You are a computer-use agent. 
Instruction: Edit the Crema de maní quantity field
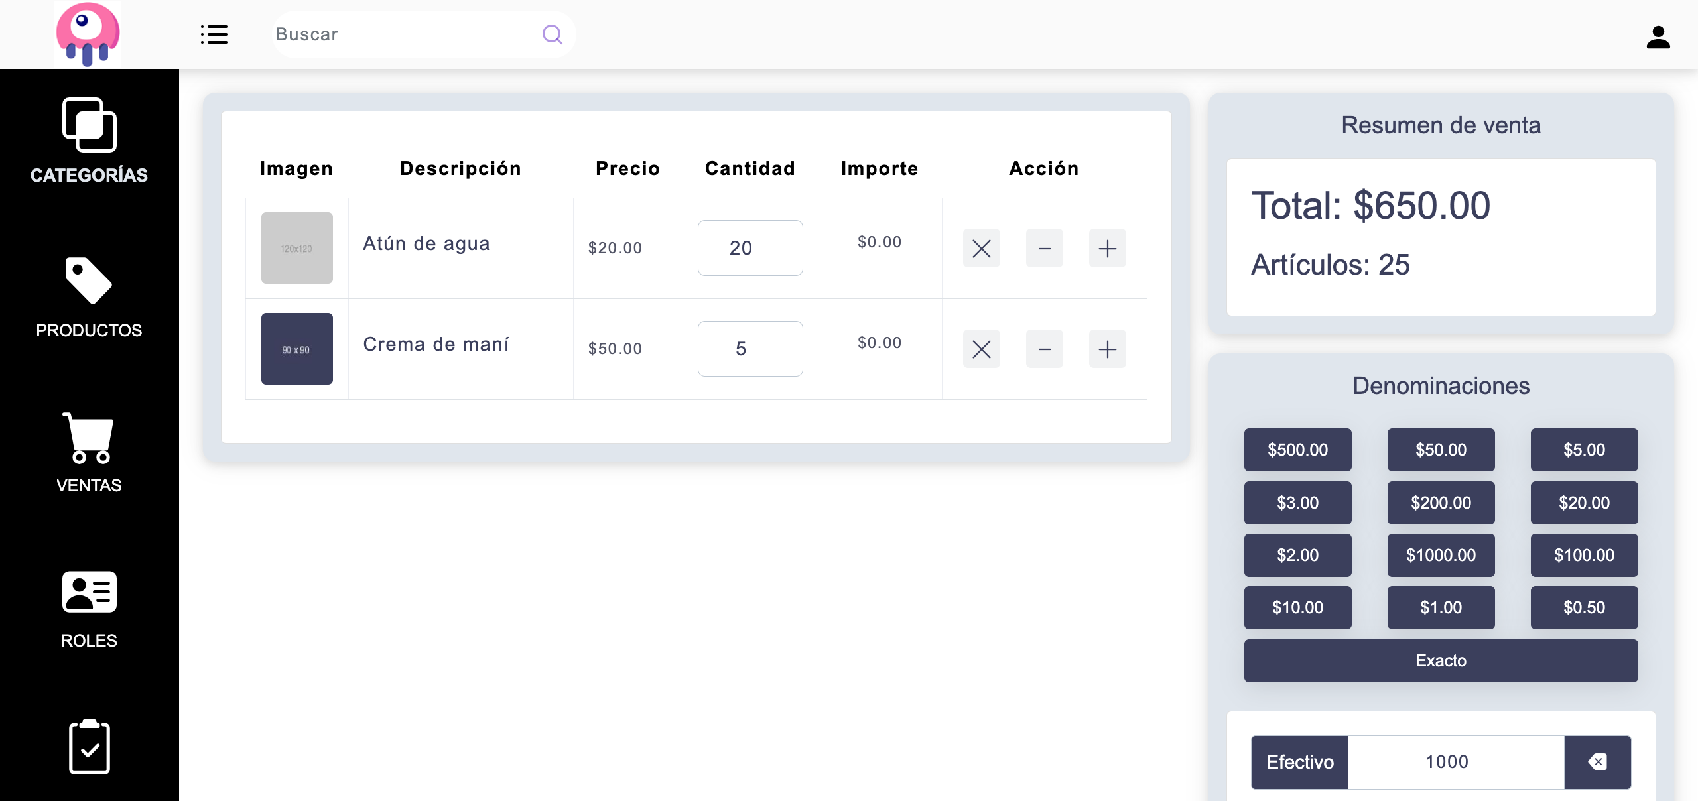750,349
